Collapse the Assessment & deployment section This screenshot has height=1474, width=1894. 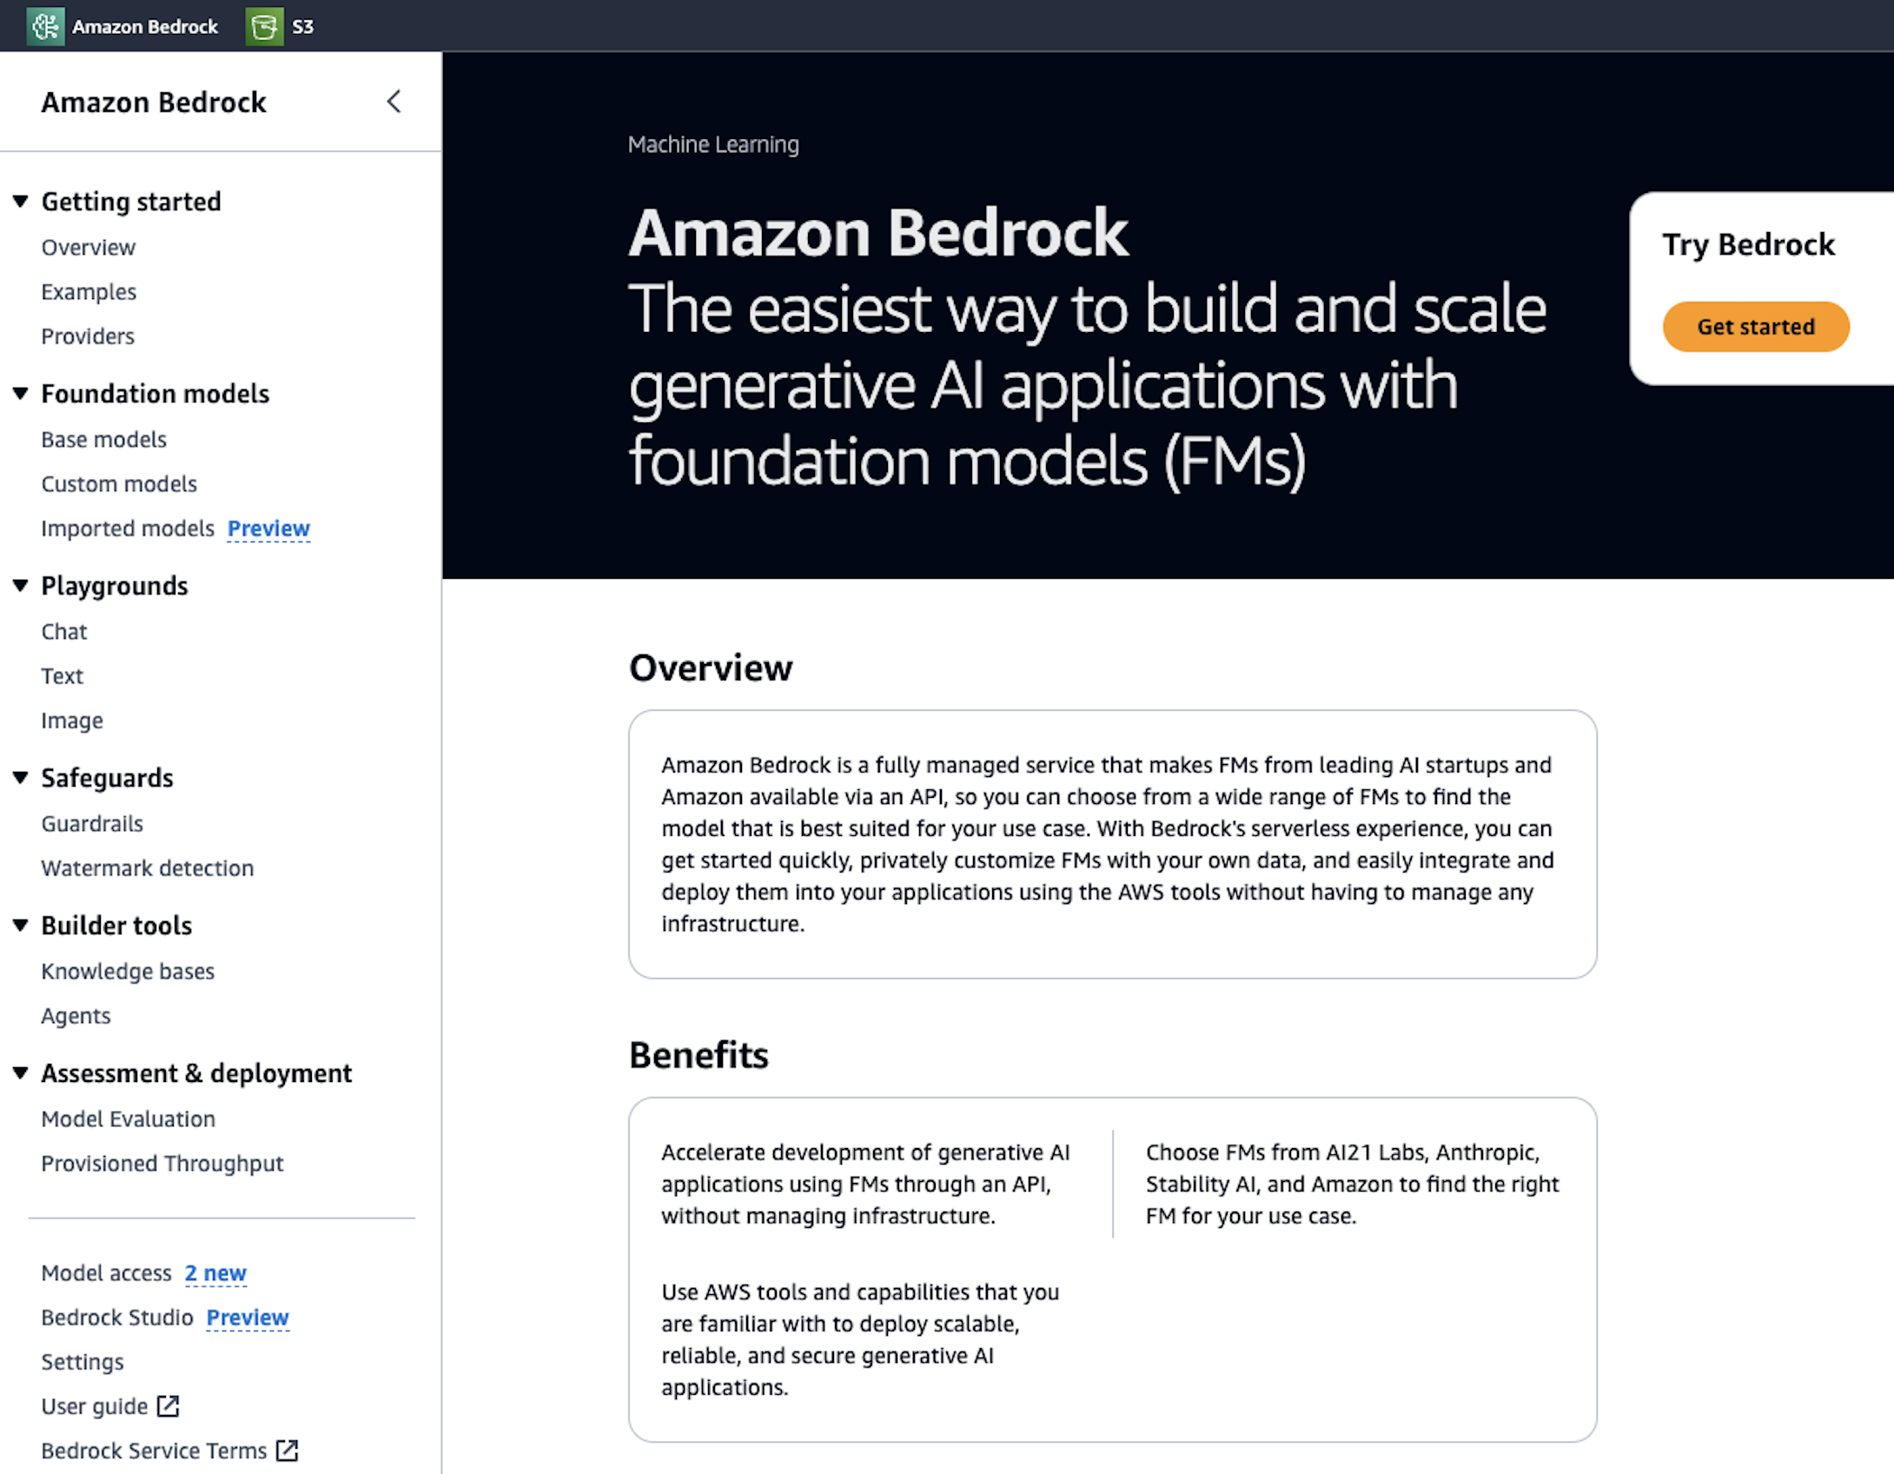21,1073
